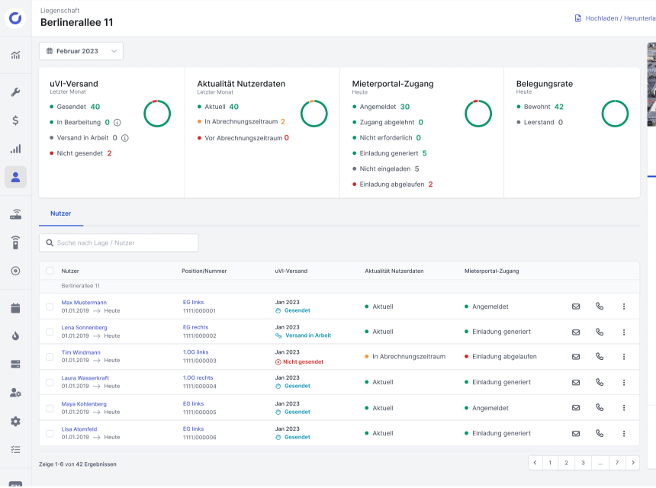Image resolution: width=656 pixels, height=488 pixels.
Task: Select the checkbox for Lisa Atomfeld
Action: click(x=50, y=433)
